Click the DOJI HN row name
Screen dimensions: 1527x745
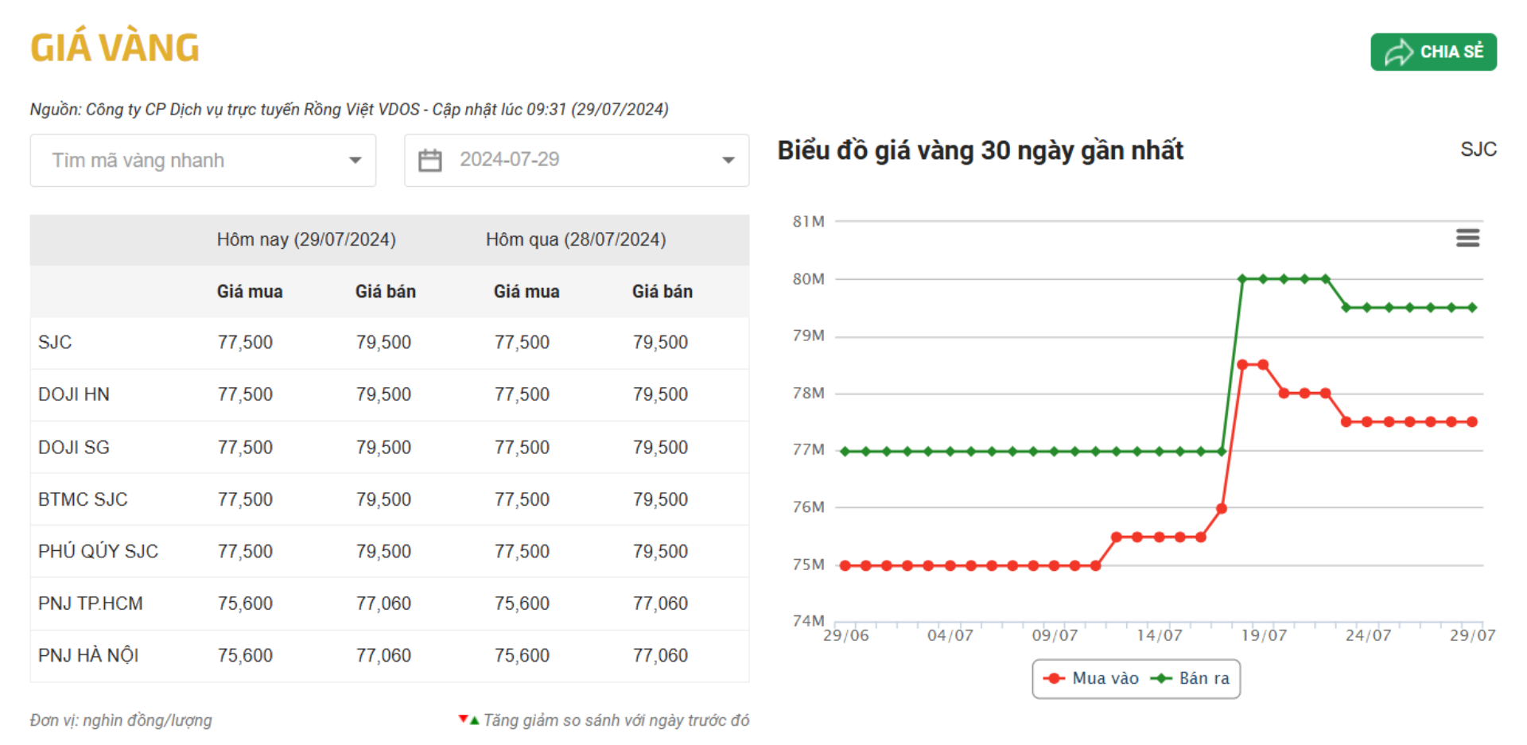coord(74,394)
